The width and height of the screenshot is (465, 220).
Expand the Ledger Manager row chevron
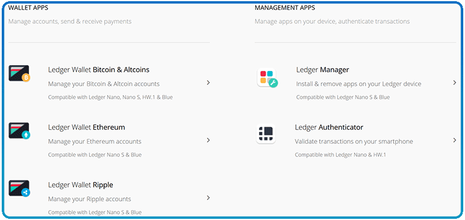click(x=455, y=83)
